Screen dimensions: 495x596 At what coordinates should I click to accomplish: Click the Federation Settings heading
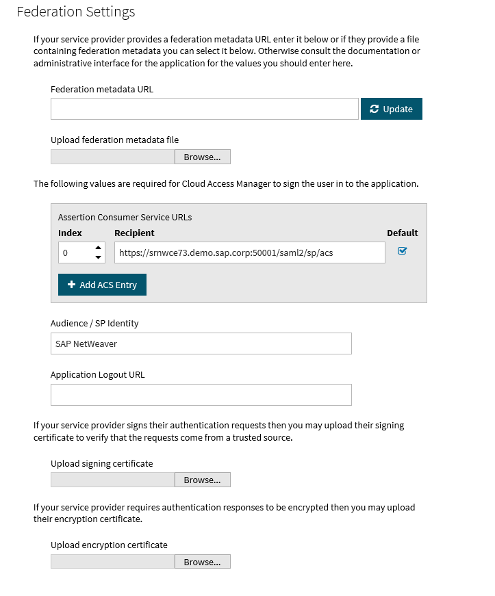(x=75, y=12)
